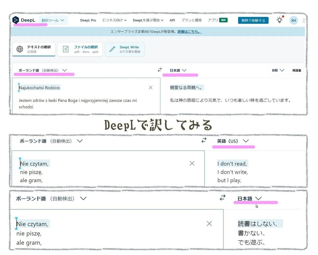Clear source text in the bottom screenshot

(209, 224)
